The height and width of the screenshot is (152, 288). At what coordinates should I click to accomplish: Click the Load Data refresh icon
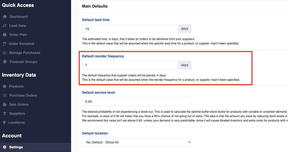tap(5, 26)
